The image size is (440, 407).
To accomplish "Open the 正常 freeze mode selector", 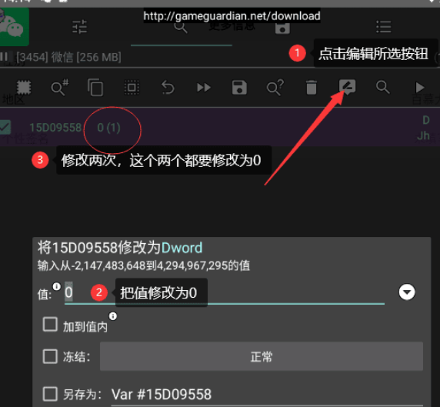I will point(262,356).
